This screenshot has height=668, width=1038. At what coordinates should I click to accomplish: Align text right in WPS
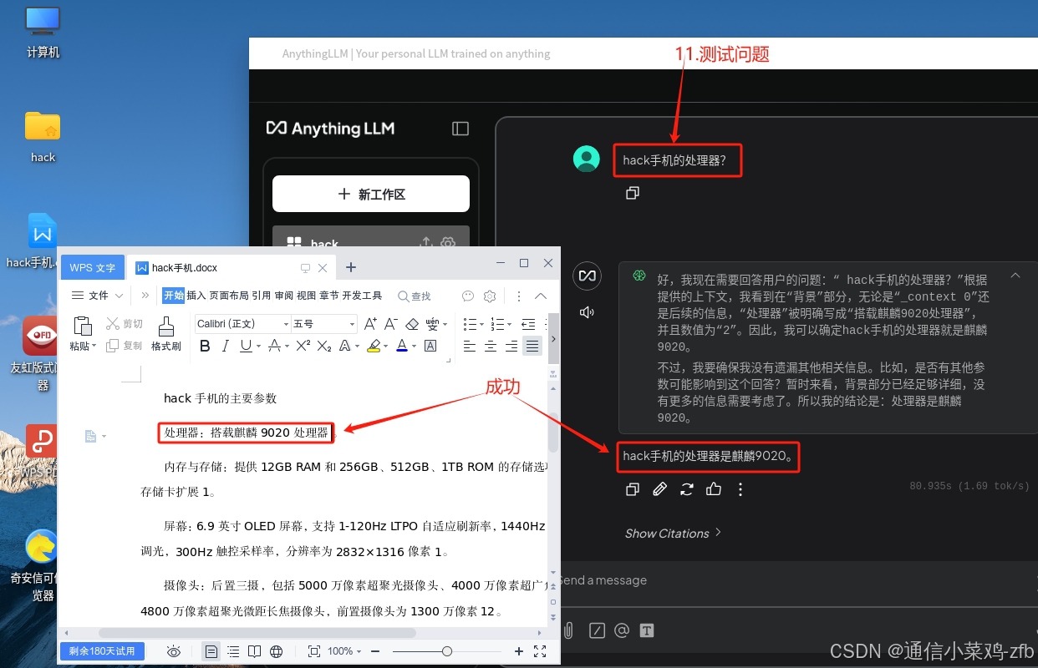(511, 346)
